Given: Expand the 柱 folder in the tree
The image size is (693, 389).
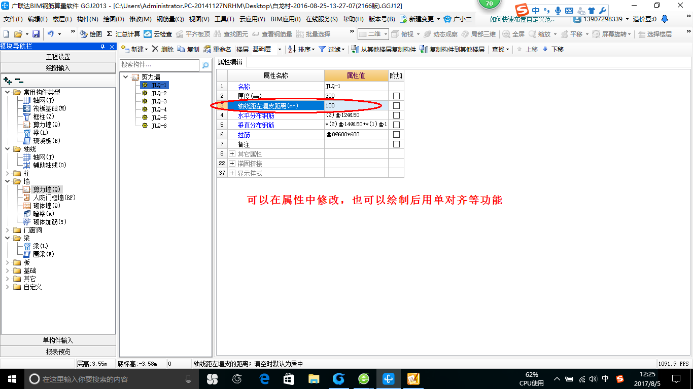Looking at the screenshot, I should coord(8,173).
